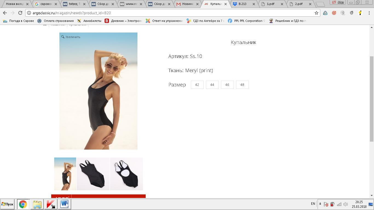Select size 42
374x210 pixels.
pyautogui.click(x=197, y=85)
